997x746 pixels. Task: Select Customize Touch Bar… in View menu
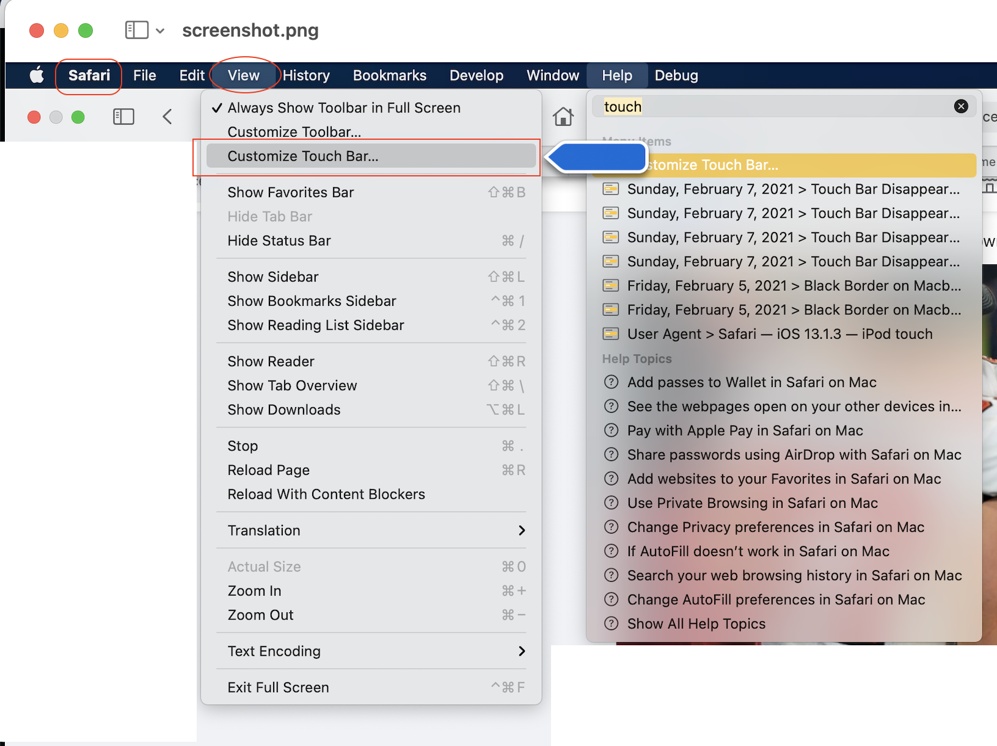(371, 156)
